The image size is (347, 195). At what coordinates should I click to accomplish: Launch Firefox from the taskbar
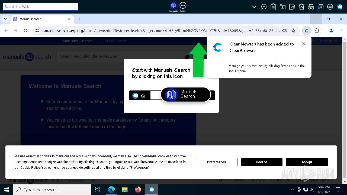point(138,190)
